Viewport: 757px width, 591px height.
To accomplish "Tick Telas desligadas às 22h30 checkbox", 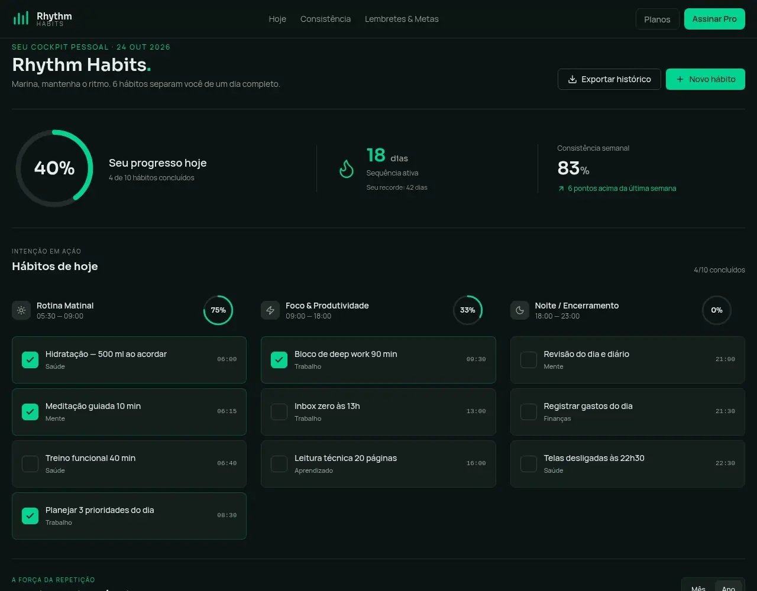I will point(529,464).
